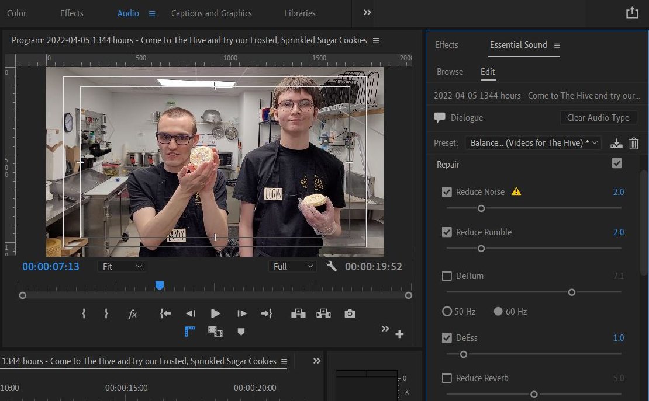Toggle the global FX mute icon

[x=133, y=314]
